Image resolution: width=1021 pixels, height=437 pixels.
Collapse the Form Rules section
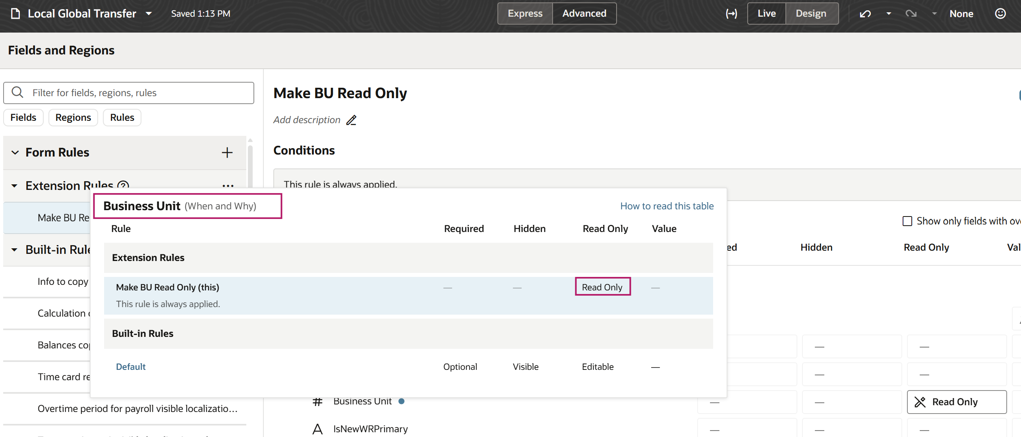[x=15, y=152]
